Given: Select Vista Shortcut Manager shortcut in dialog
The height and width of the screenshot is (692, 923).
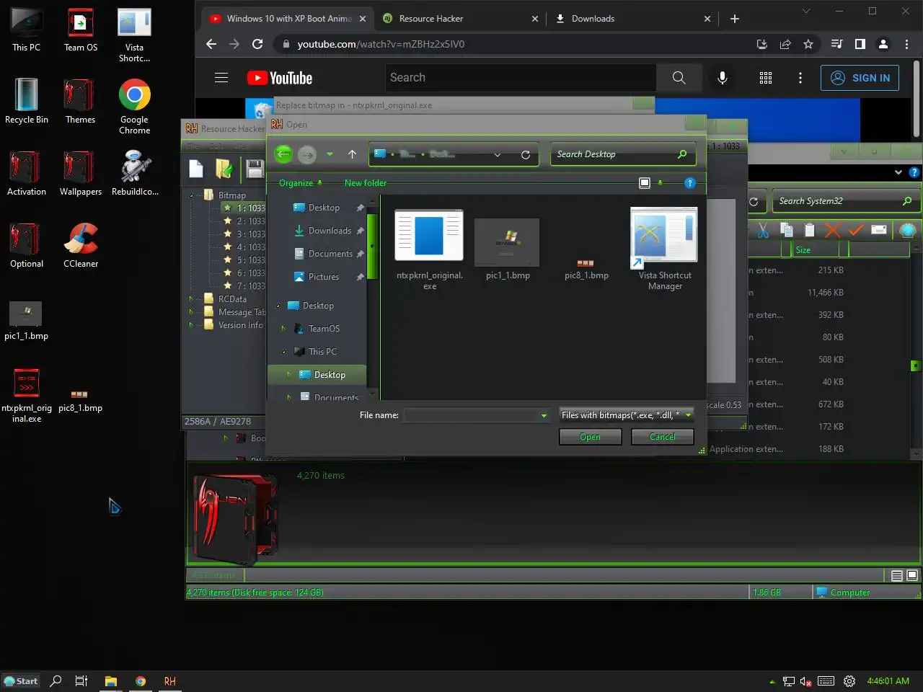Looking at the screenshot, I should [664, 249].
